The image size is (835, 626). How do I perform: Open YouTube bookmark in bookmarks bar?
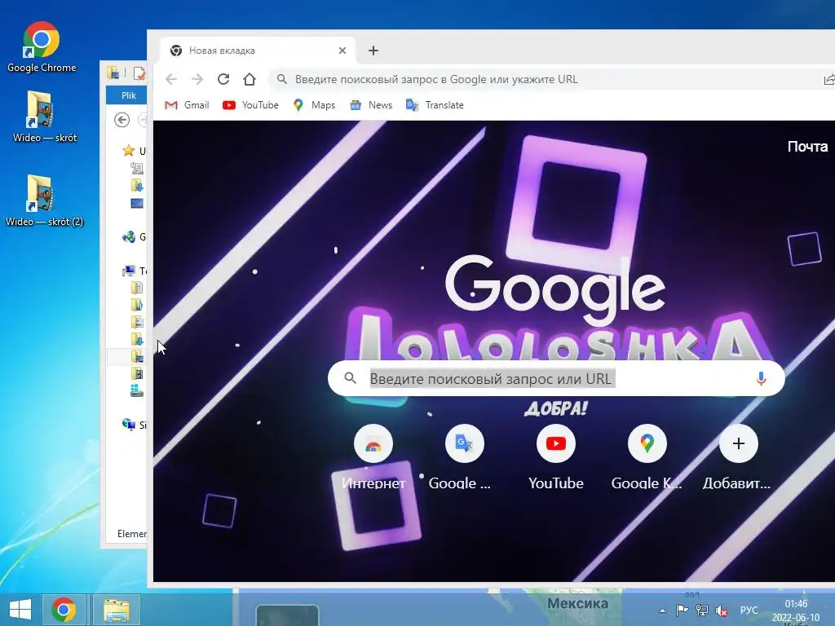[x=251, y=105]
